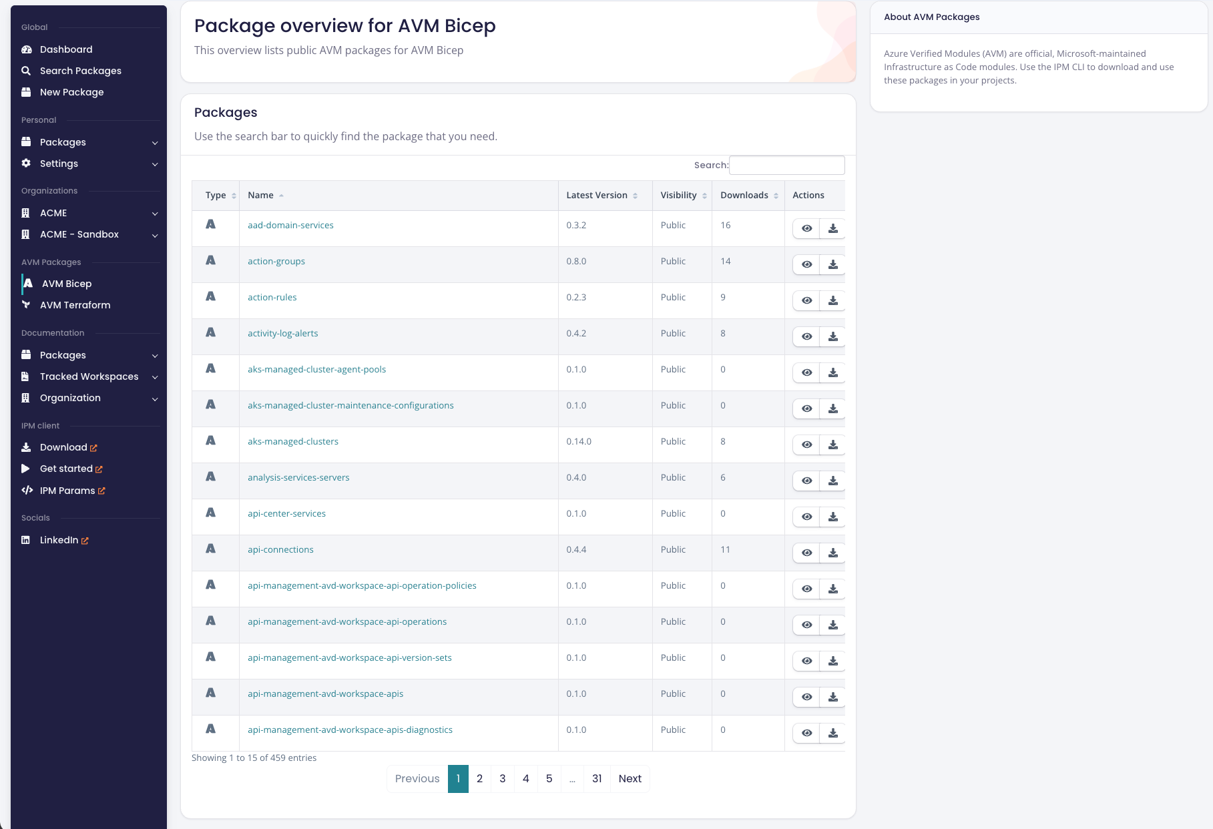
Task: View the api-center-services package via eye icon
Action: click(806, 517)
